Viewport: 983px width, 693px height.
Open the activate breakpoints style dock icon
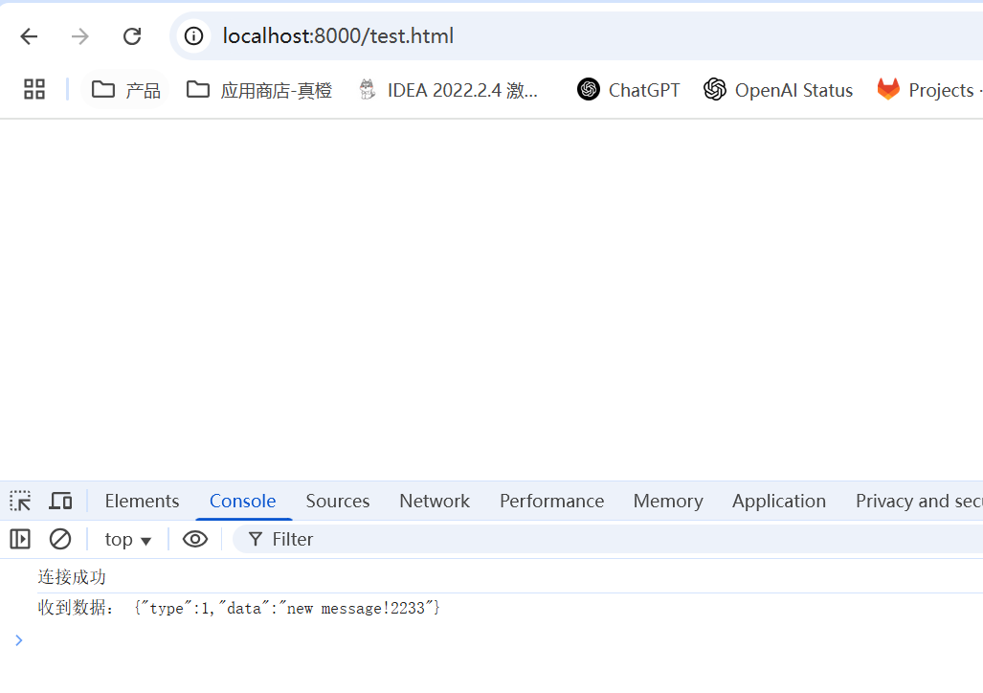(19, 539)
